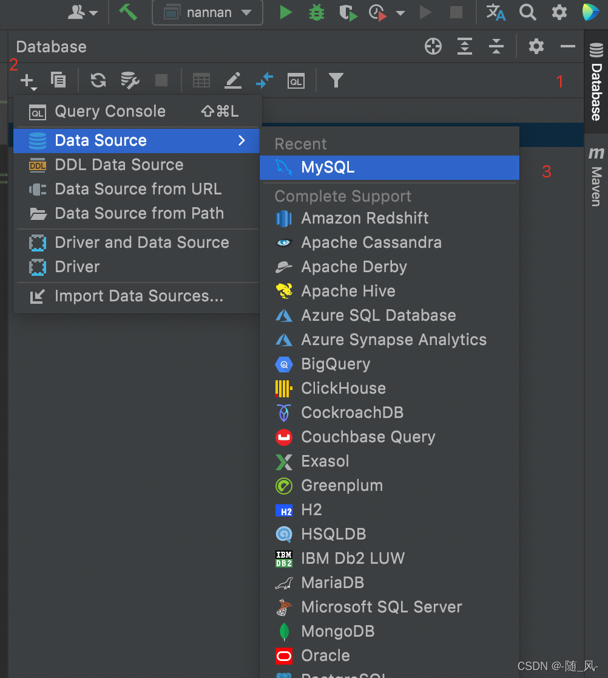Click the Build project hammer icon
This screenshot has height=678, width=608.
click(128, 12)
